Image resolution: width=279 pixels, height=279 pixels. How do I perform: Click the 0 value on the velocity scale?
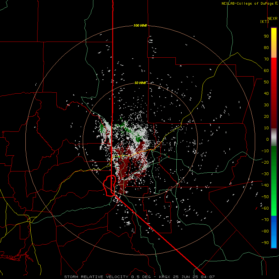(268, 139)
